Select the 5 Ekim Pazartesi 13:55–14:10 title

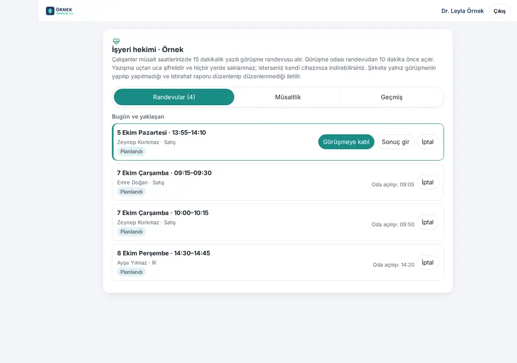(161, 132)
